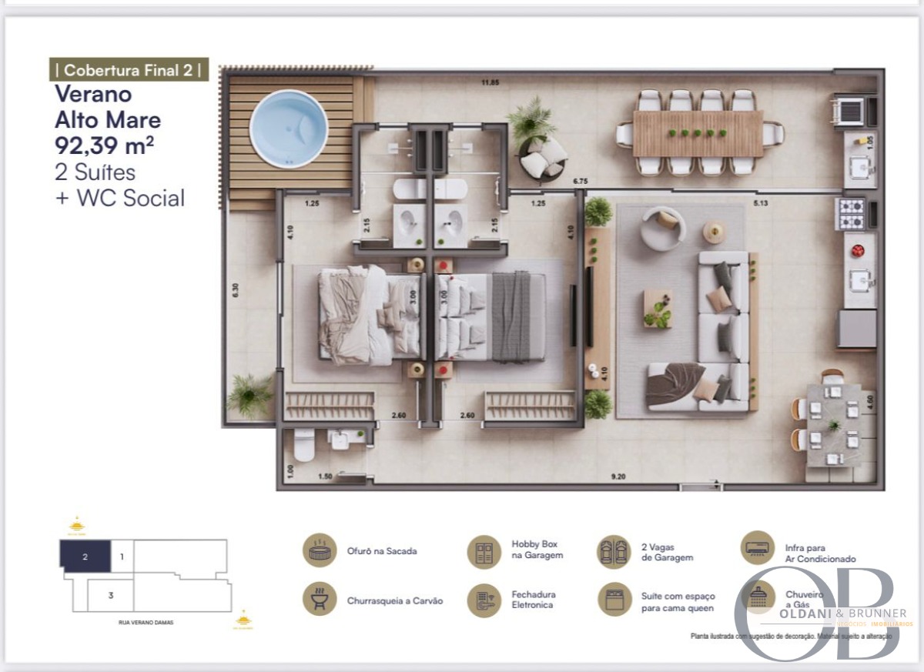924x672 pixels.
Task: Click the queen bed suite icon
Action: 614,599
